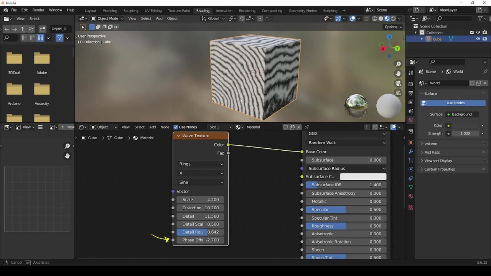Toggle X-ray mode in viewport
Viewport: 491px width, 276px height.
coord(366,18)
